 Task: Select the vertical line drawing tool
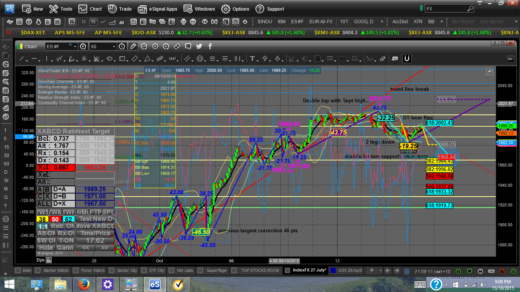[x=46, y=59]
